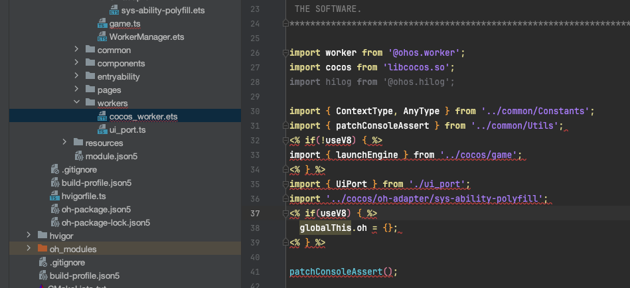Screen dimensions: 630x288
Task: Click the game.ts file icon
Action: [x=102, y=24]
